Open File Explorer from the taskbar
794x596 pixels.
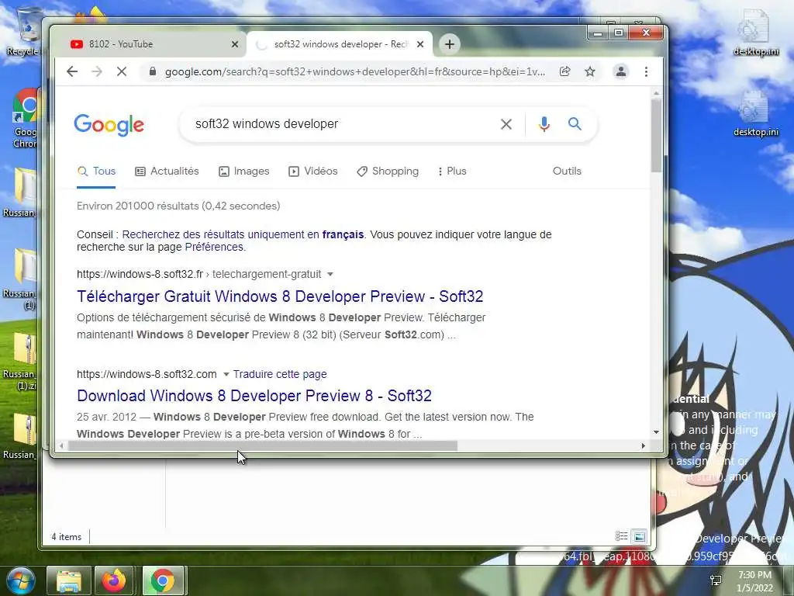pos(68,580)
